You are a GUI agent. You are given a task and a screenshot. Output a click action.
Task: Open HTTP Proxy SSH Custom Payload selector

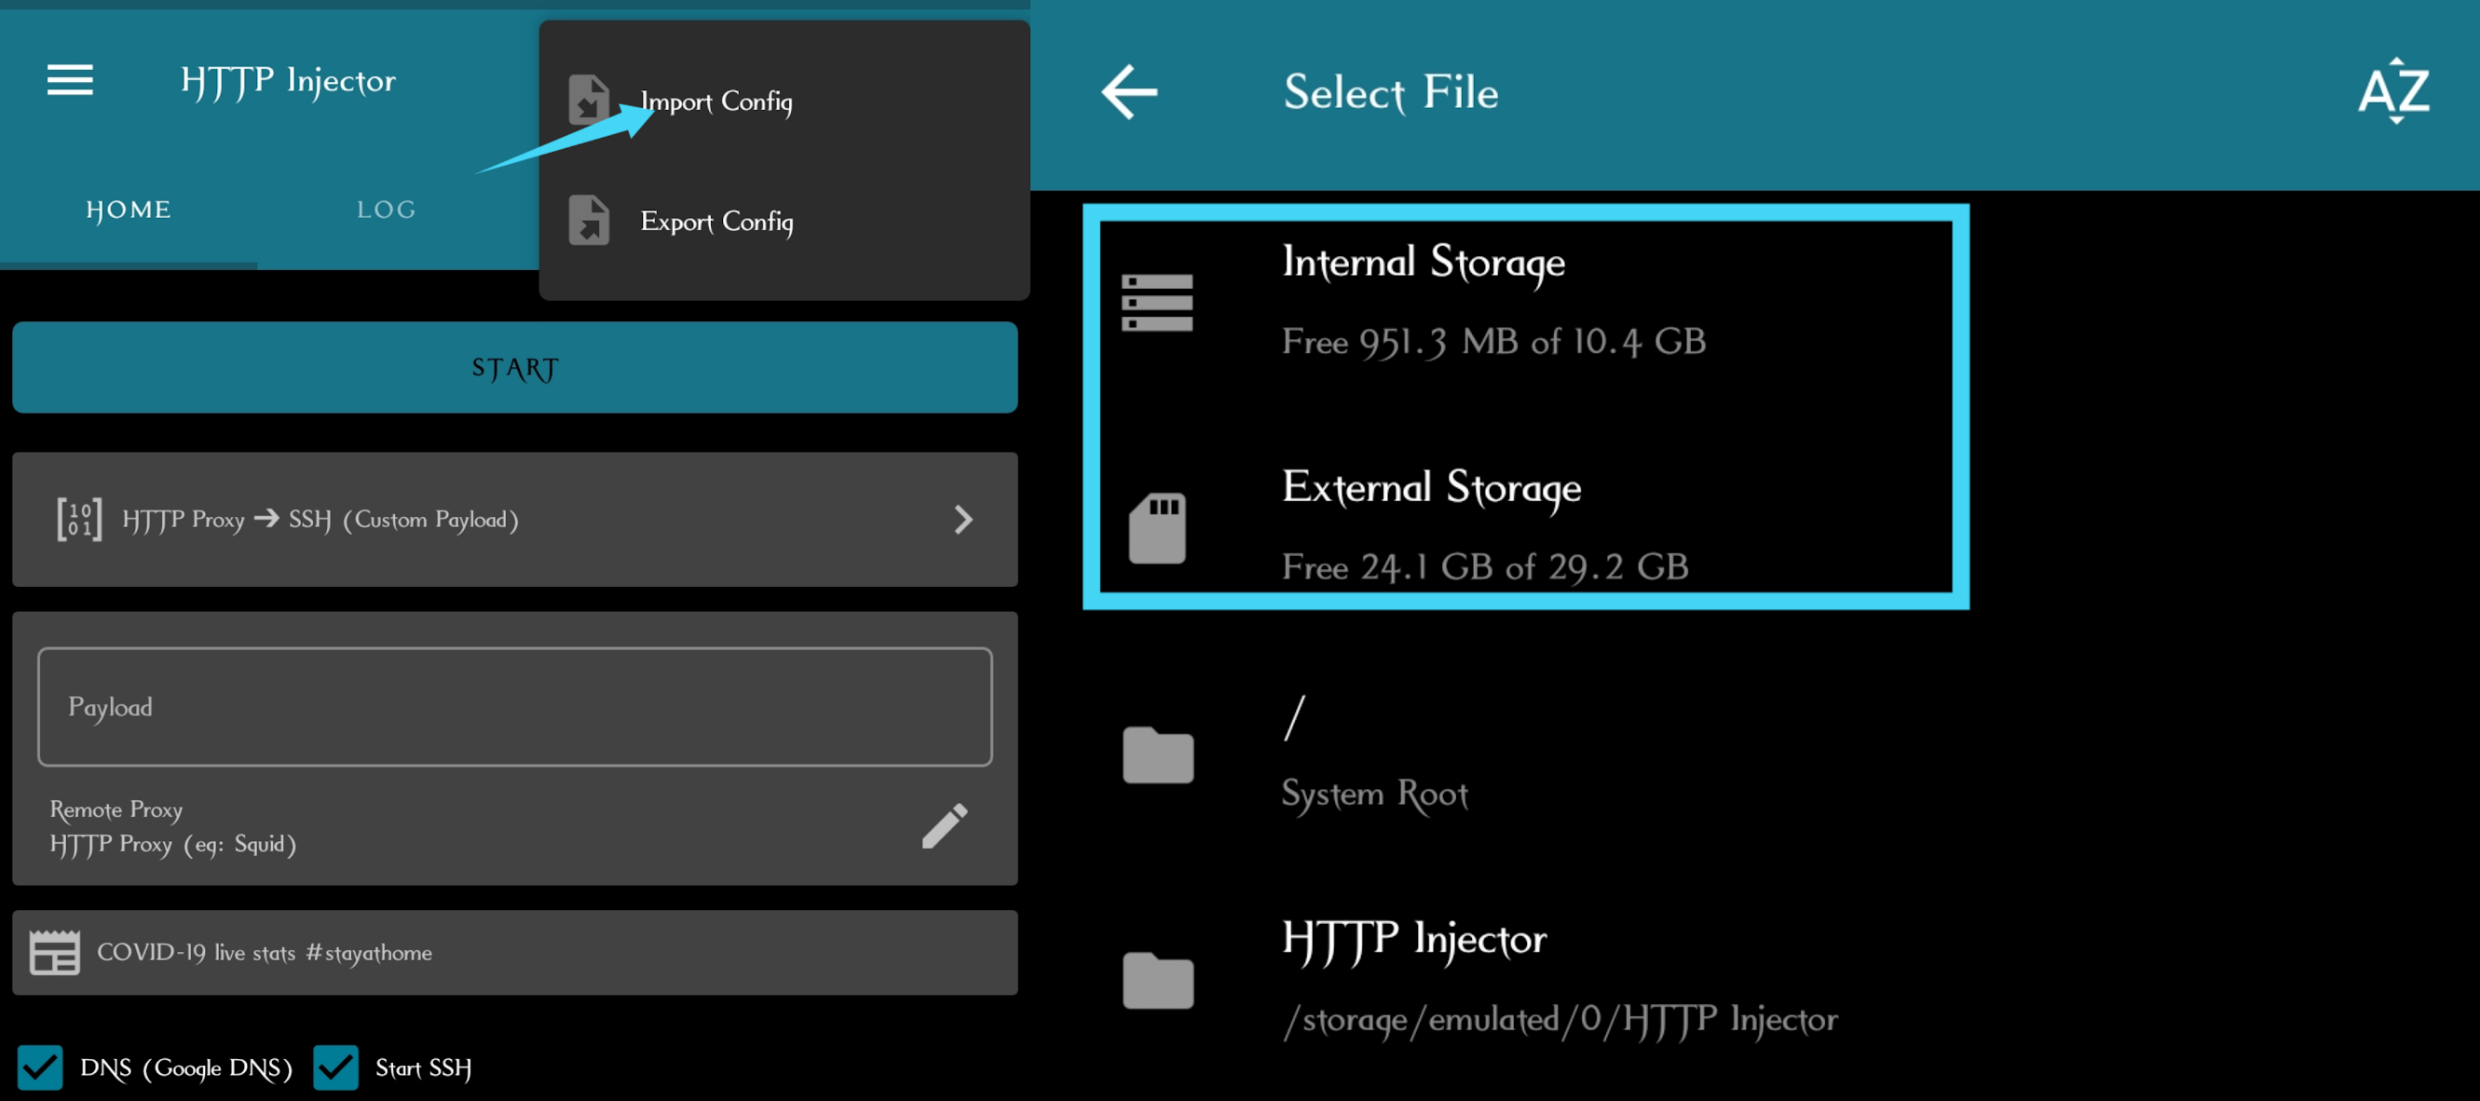click(x=320, y=520)
